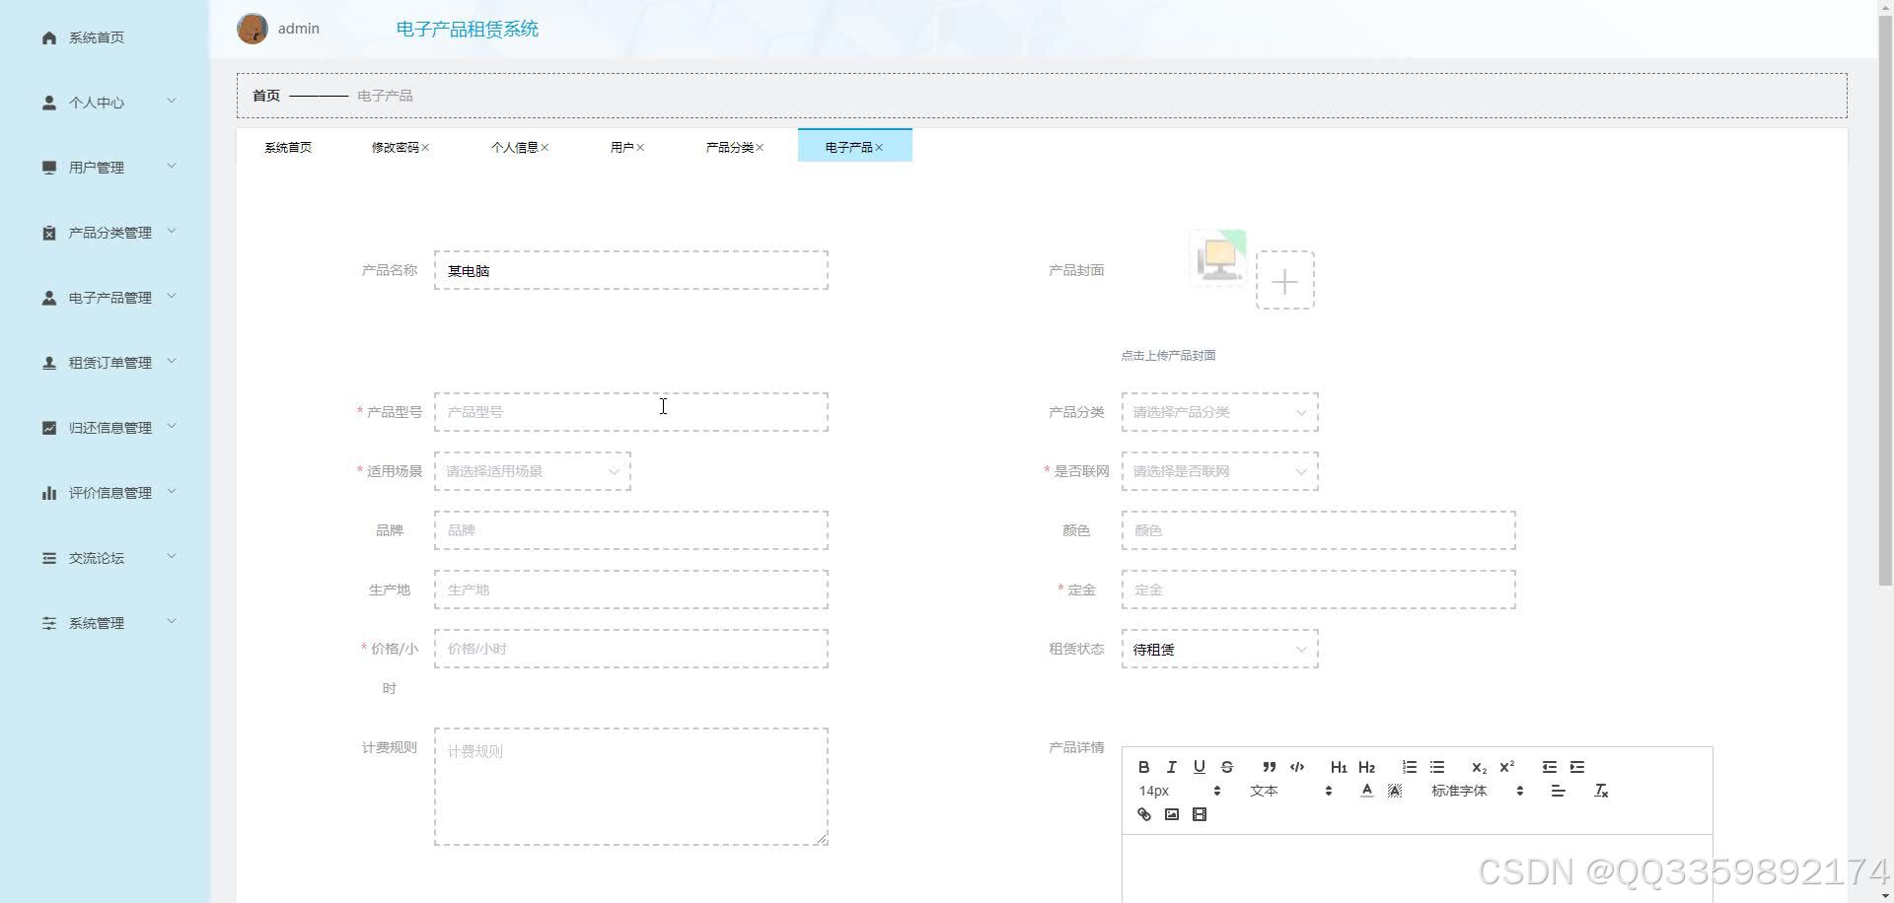Go to 系统首页 in sidebar
This screenshot has height=903, width=1894.
[105, 37]
